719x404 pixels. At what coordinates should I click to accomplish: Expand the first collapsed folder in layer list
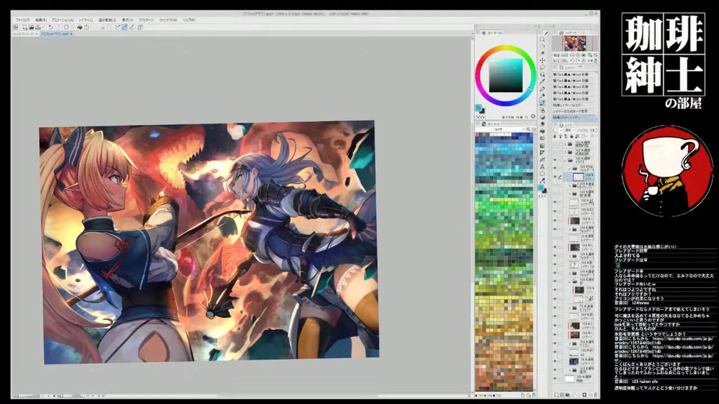click(565, 144)
